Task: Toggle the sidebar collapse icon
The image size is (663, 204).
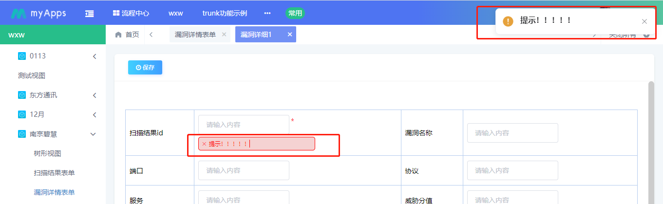Action: (89, 14)
